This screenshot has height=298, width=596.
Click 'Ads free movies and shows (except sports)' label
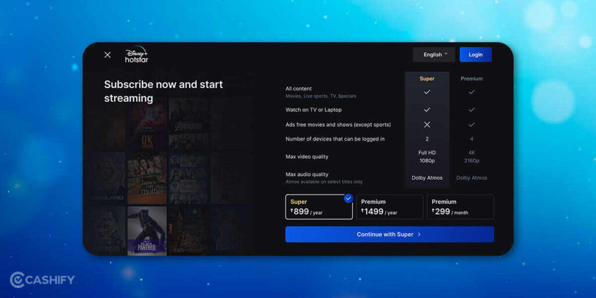pos(338,125)
